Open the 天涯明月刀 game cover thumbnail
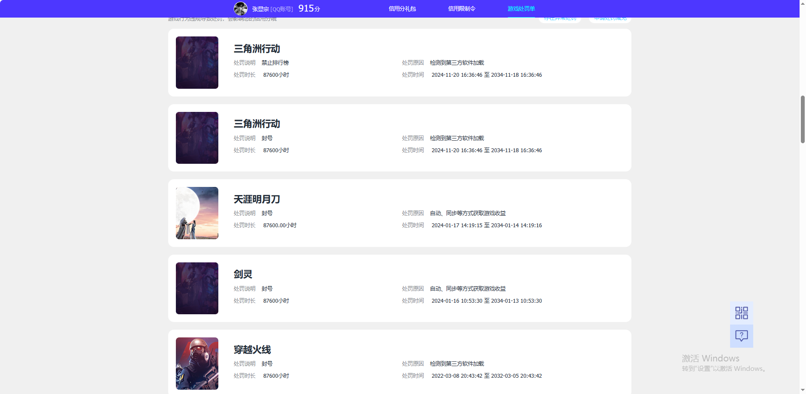The height and width of the screenshot is (394, 806). [x=197, y=213]
